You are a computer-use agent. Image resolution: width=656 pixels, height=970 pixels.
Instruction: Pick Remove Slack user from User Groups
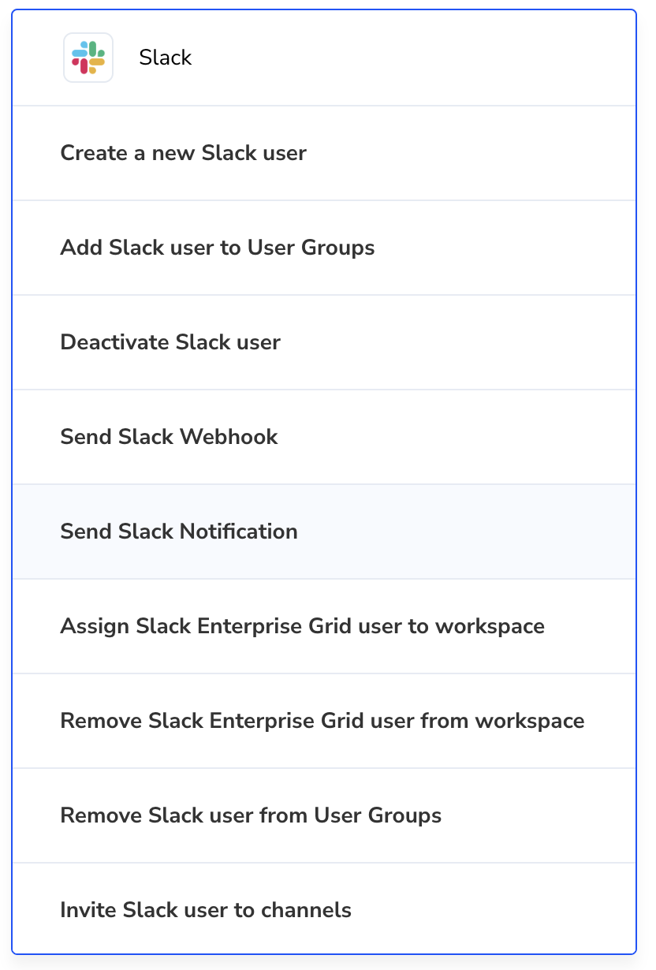[324, 815]
